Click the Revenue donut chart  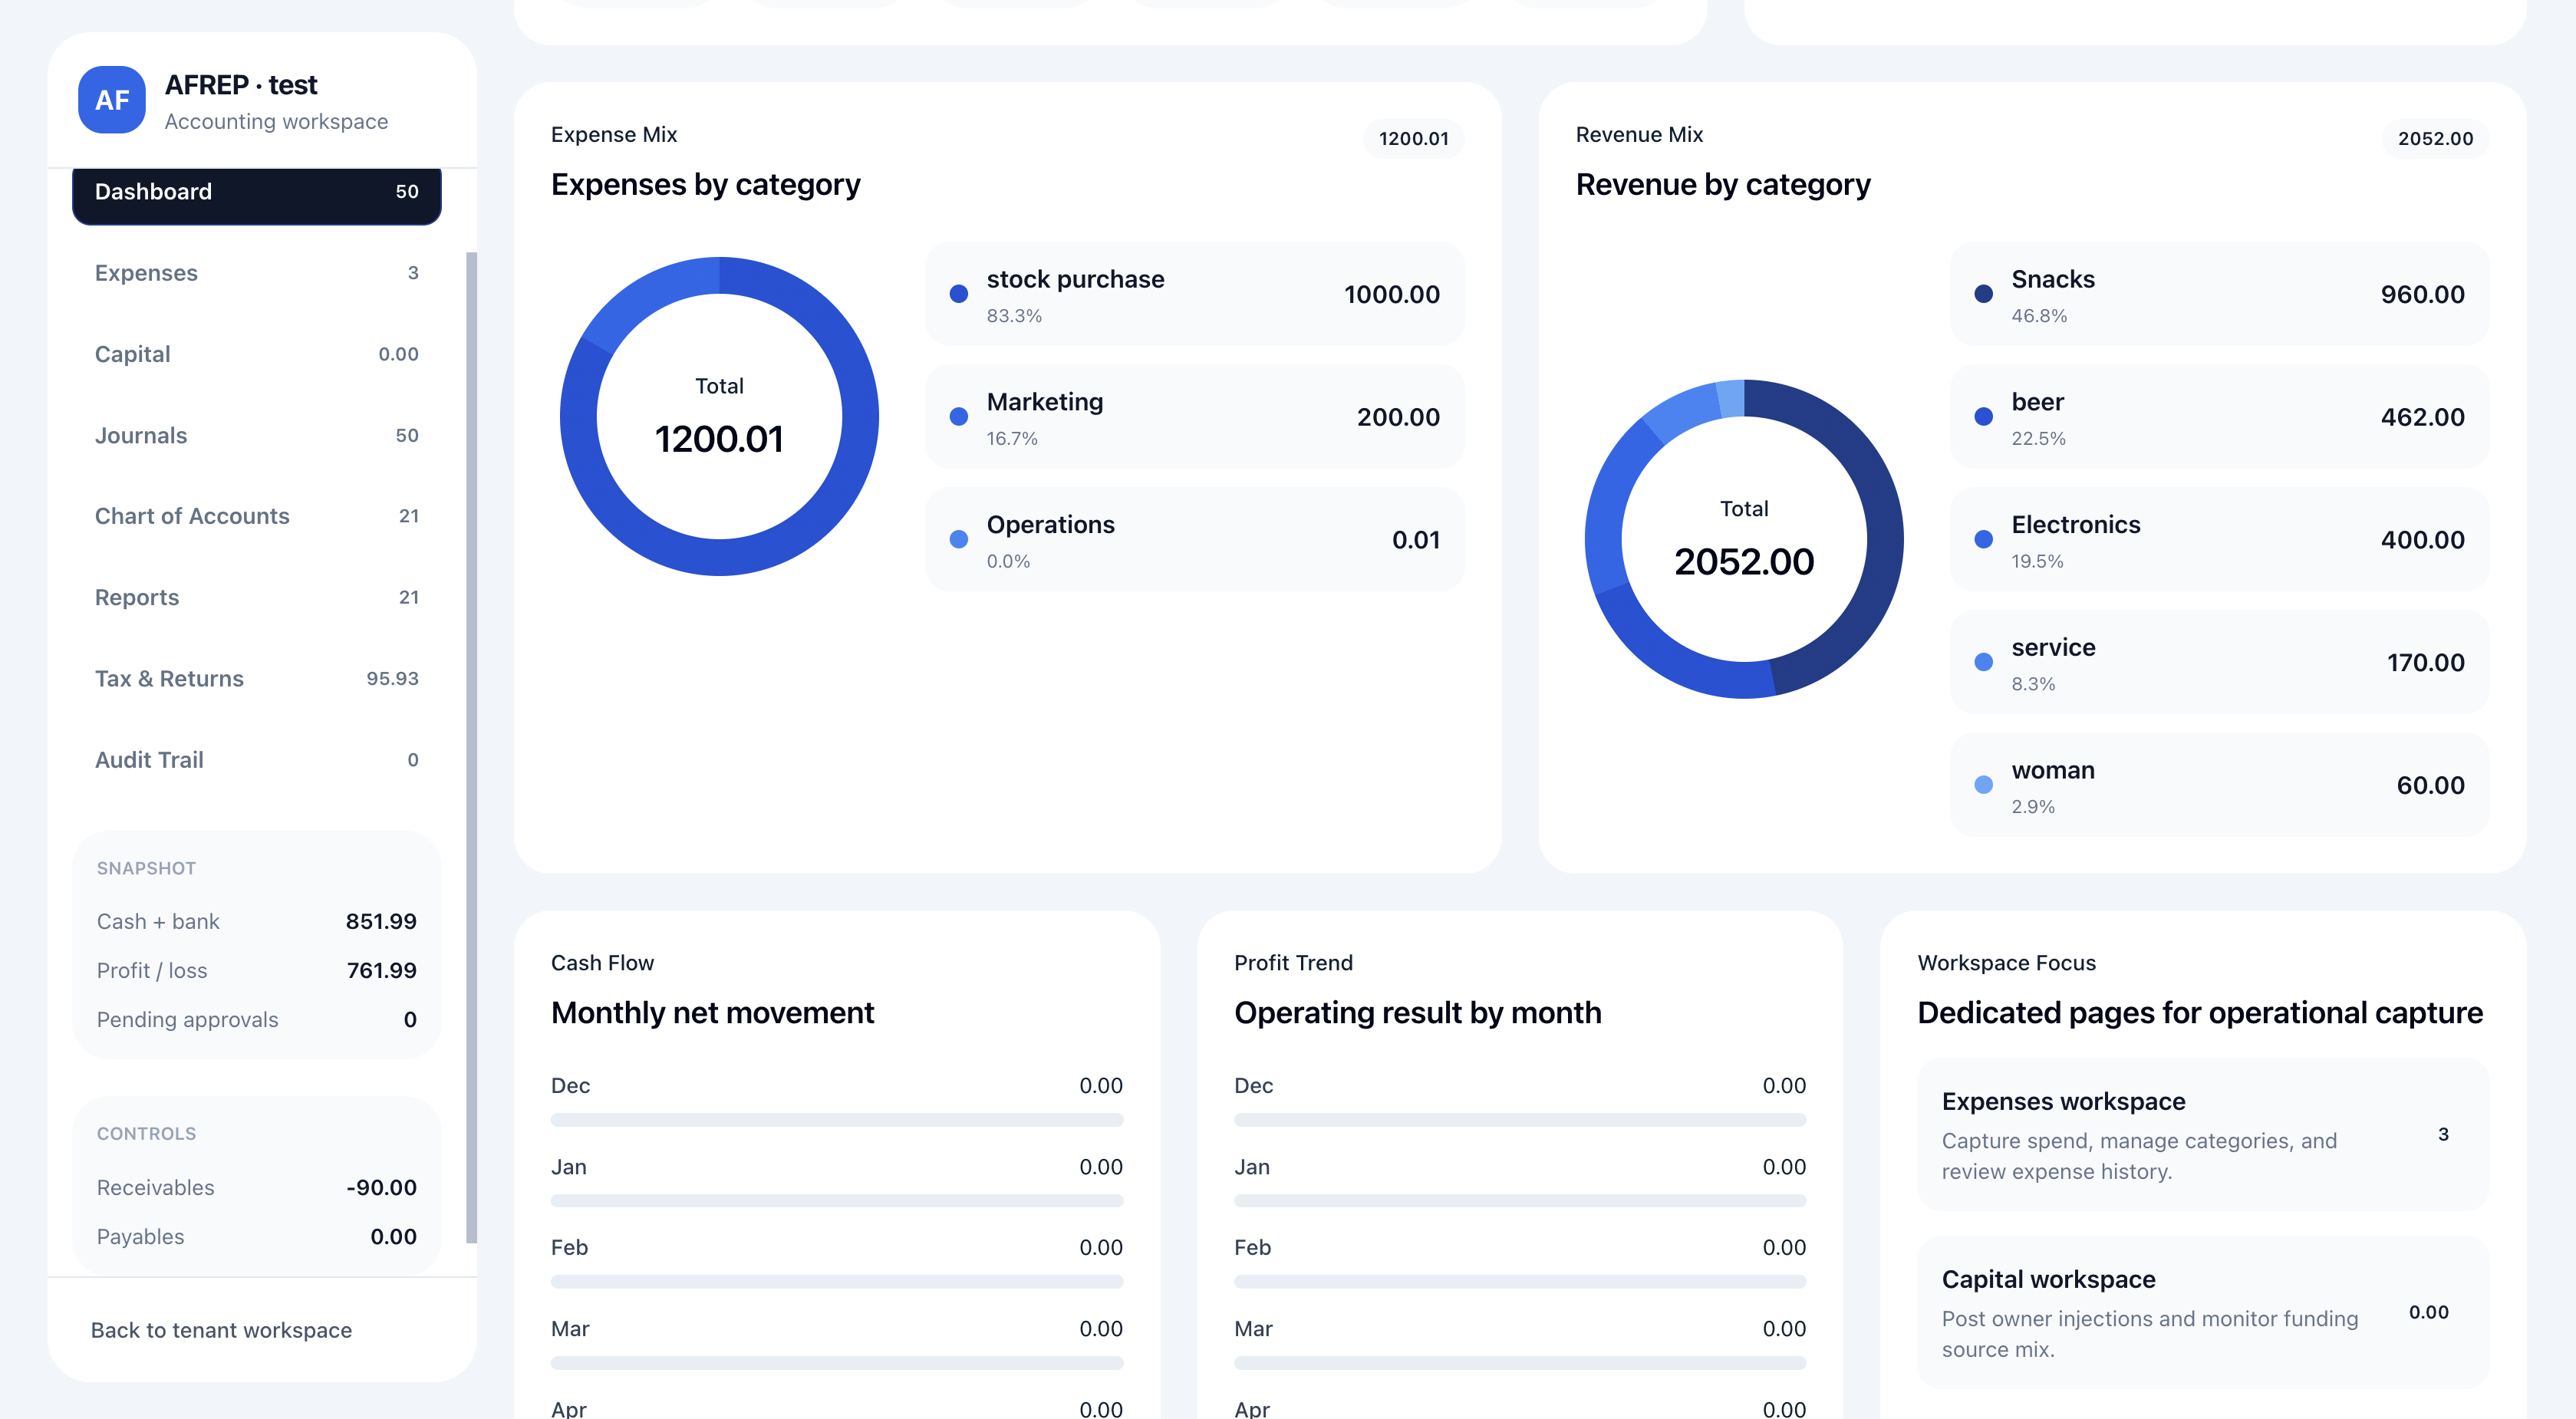tap(1743, 539)
